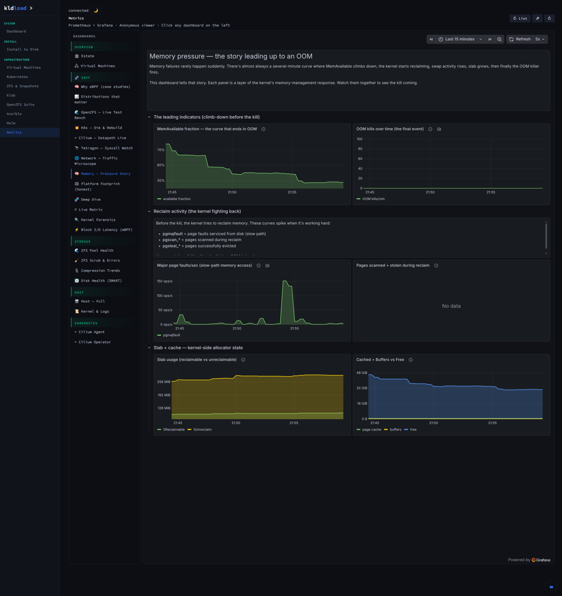
Task: Click the List button
Action: coord(520,18)
